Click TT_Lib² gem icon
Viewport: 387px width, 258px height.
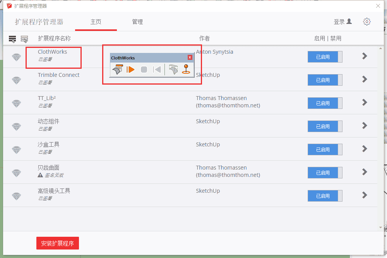[17, 104]
